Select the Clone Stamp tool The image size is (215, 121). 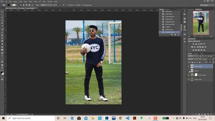[x=2, y=35]
